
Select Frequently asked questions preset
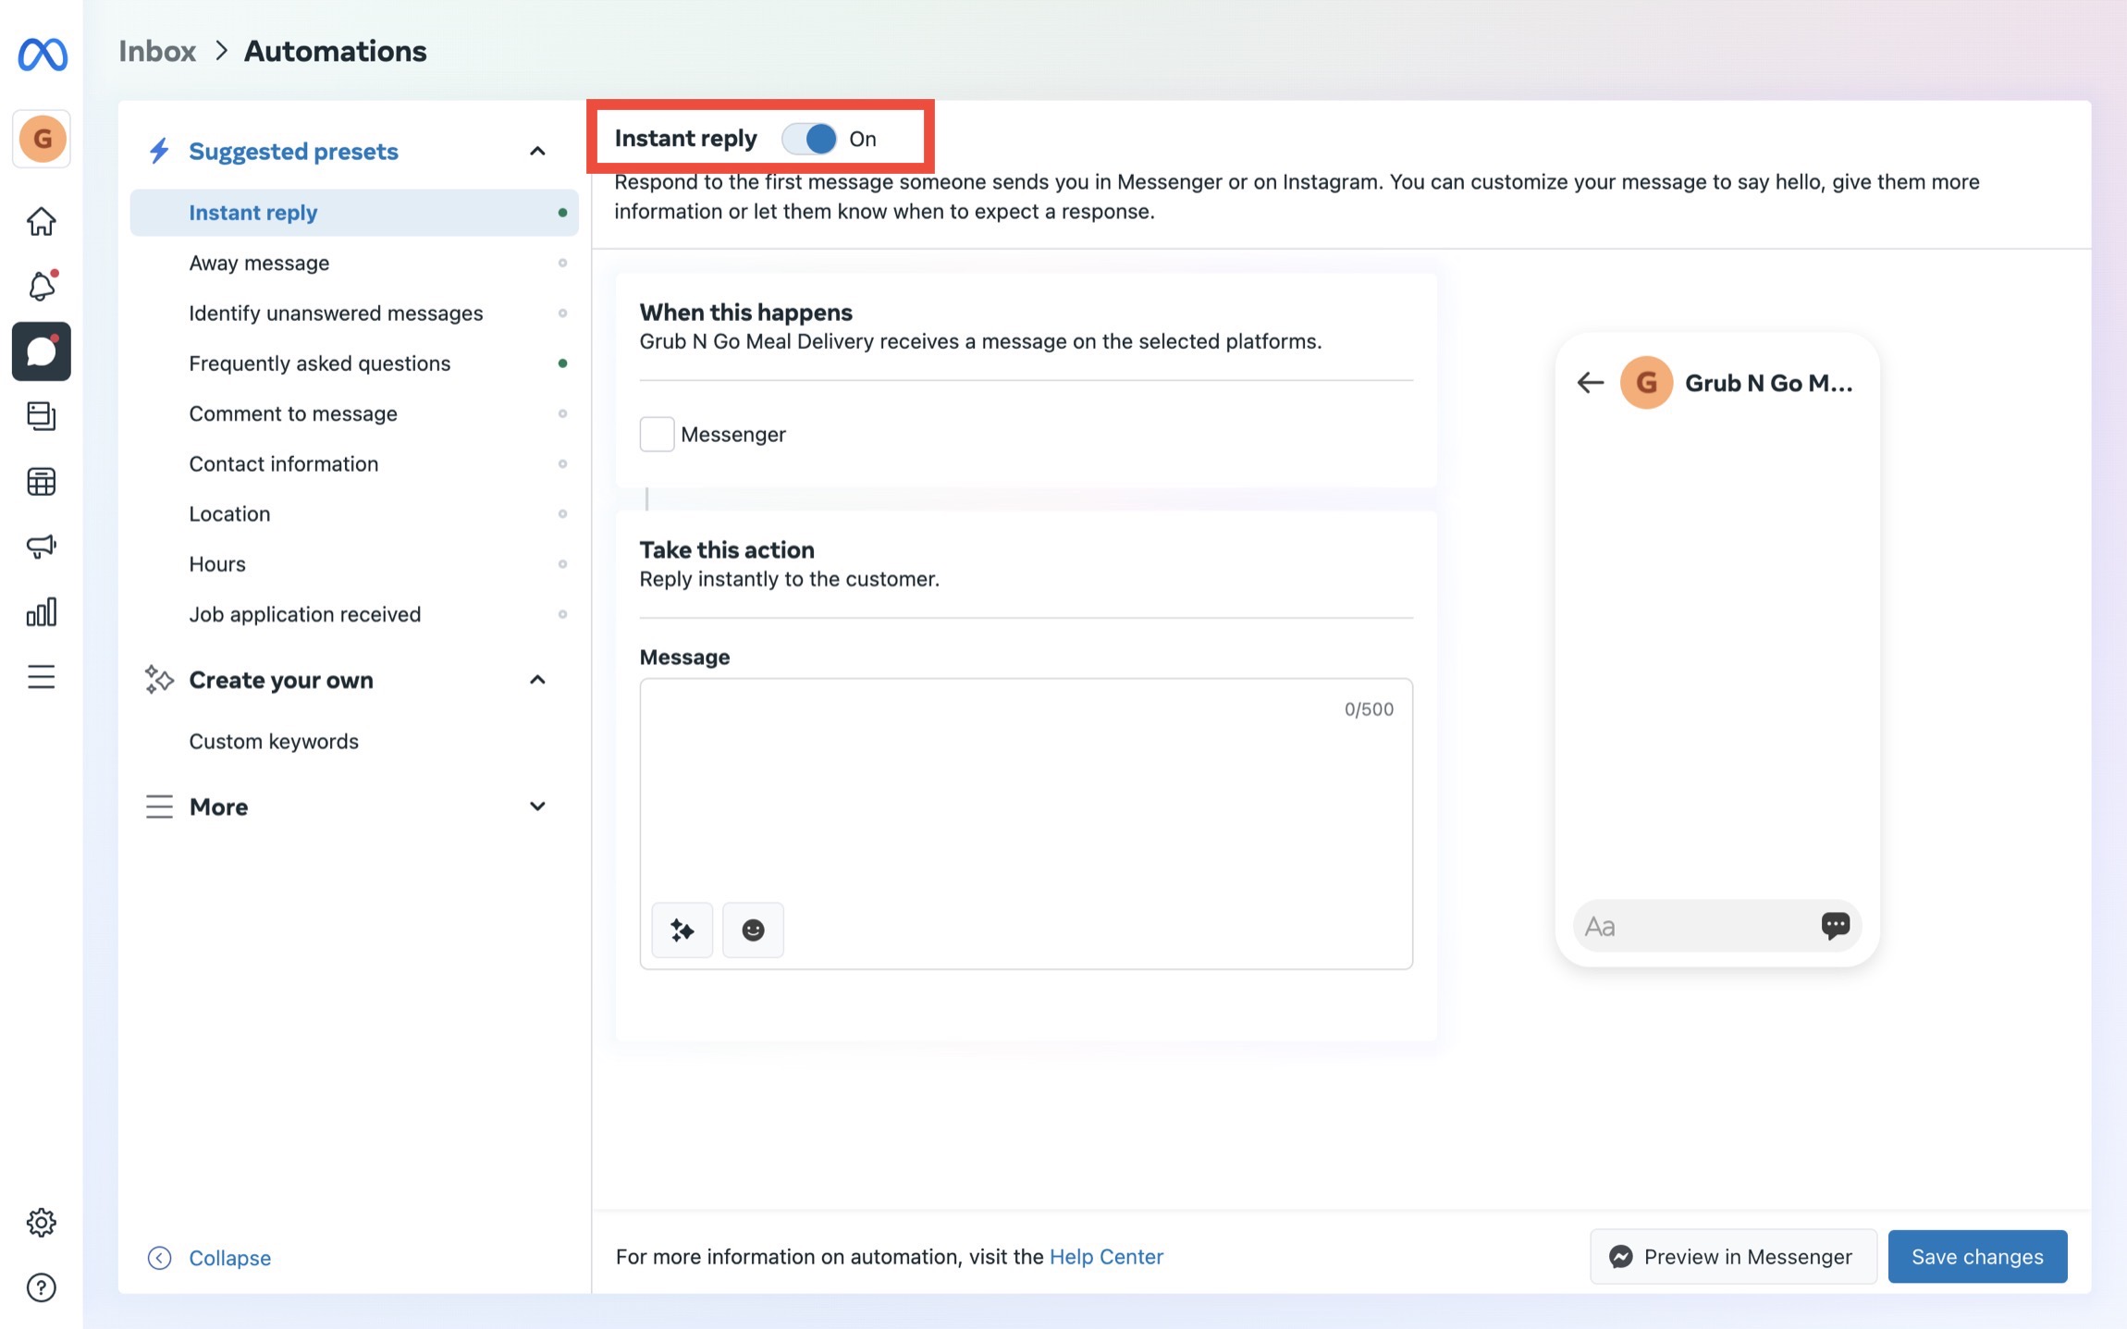(318, 362)
